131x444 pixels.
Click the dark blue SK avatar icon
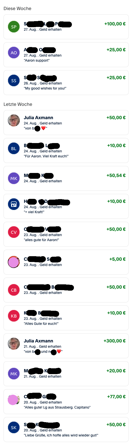[x=14, y=427]
